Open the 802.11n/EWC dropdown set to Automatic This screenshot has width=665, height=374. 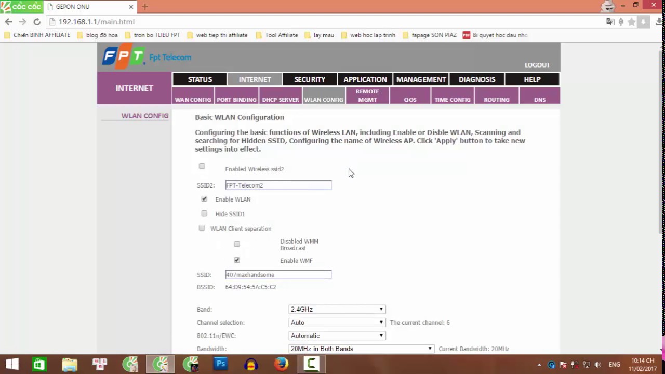tap(337, 336)
